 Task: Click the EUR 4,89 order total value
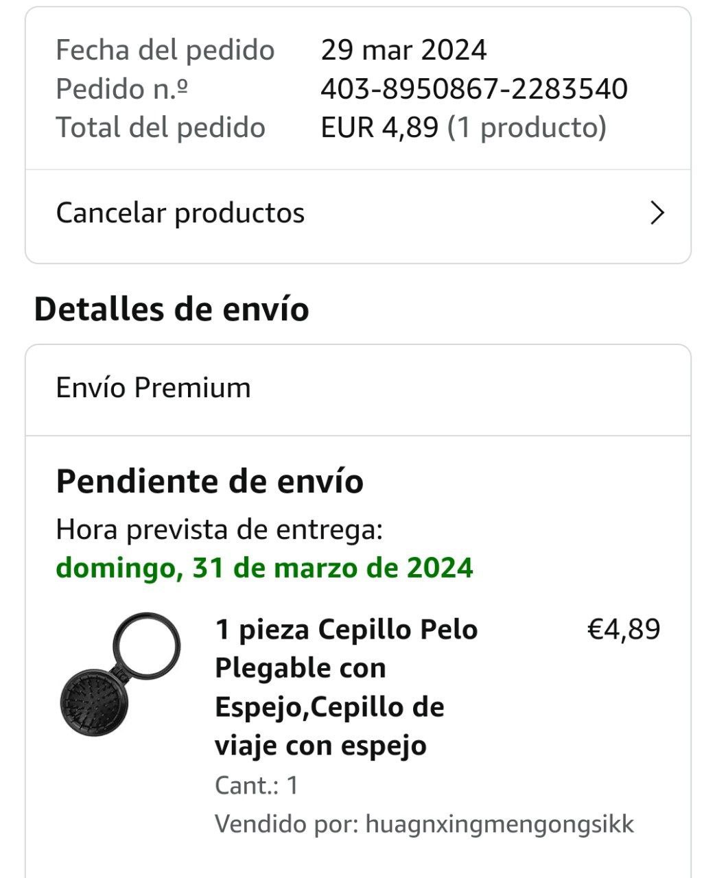379,128
